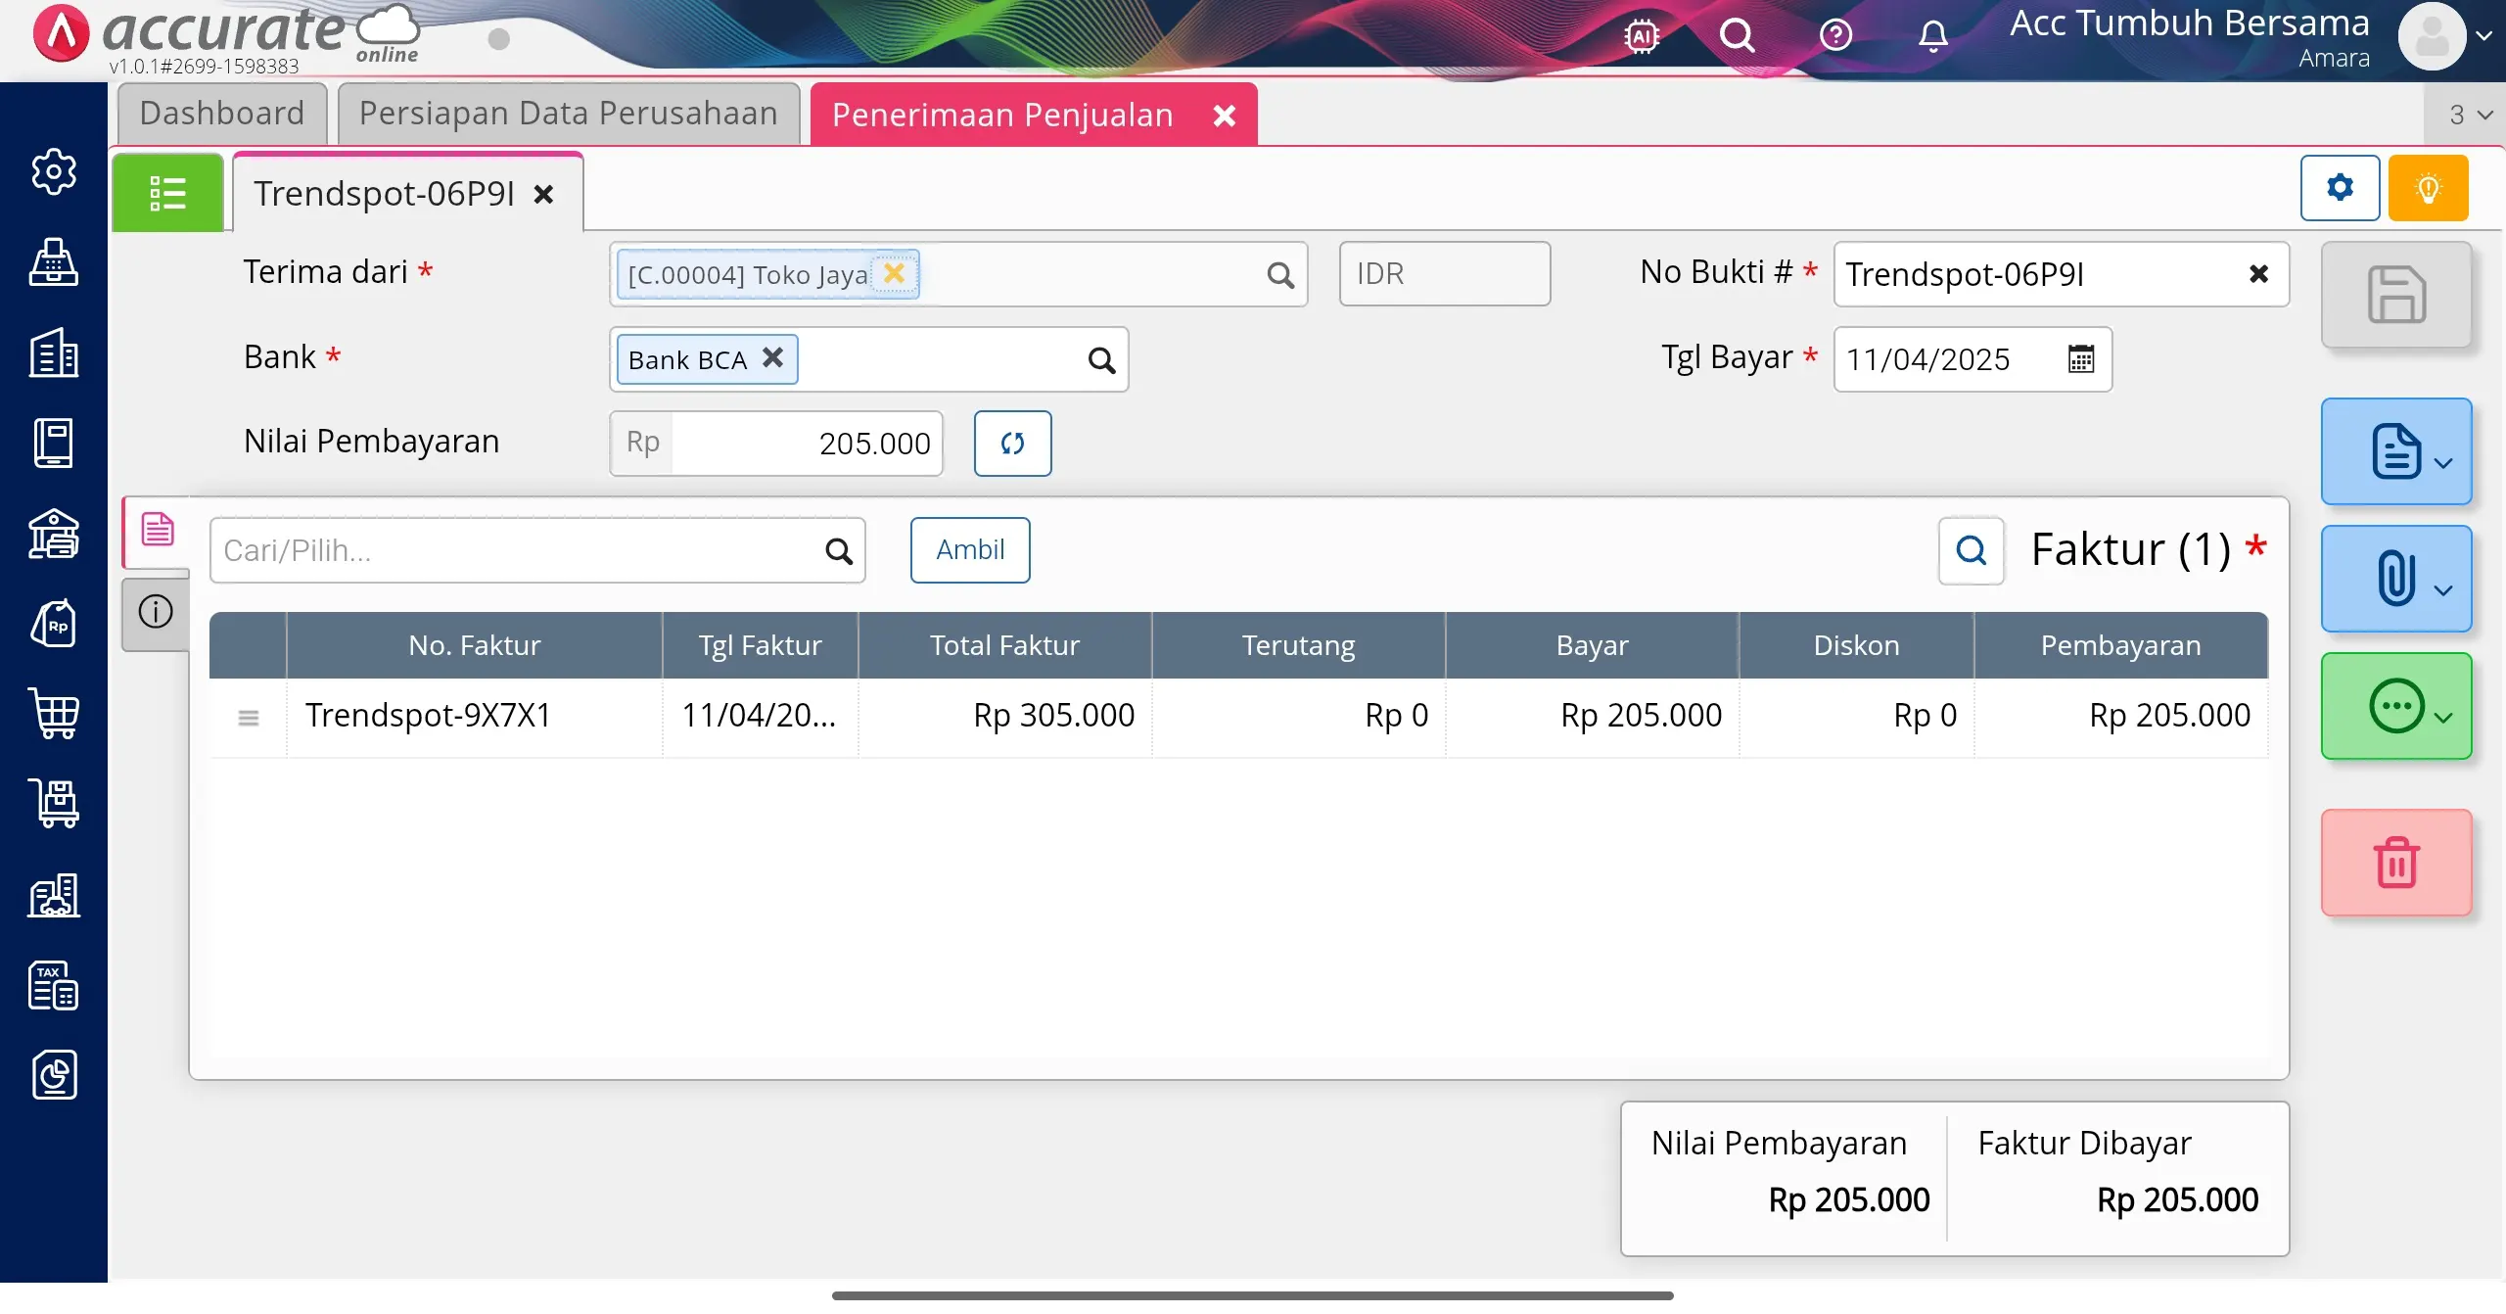Image resolution: width=2506 pixels, height=1314 pixels.
Task: Open the cash register sidebar module
Action: click(x=54, y=262)
